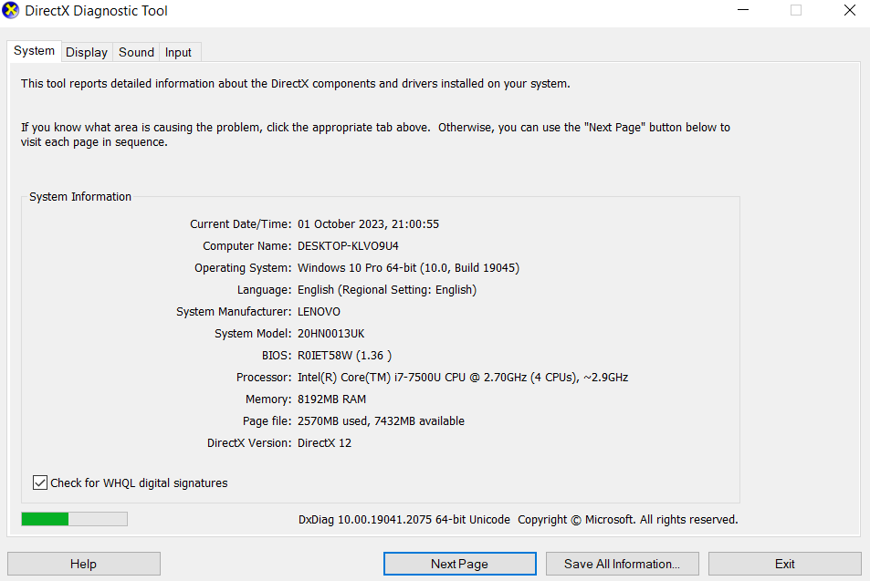Click the DirectX Version label

[249, 443]
